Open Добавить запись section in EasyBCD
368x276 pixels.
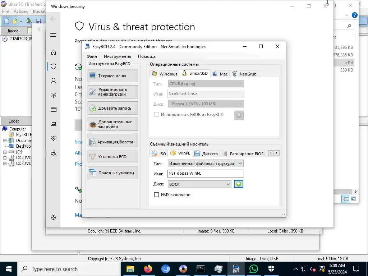(112, 108)
